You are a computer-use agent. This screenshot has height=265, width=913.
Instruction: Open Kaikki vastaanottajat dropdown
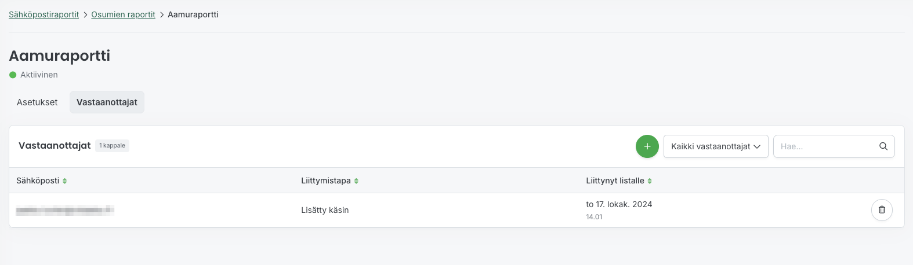pyautogui.click(x=711, y=146)
